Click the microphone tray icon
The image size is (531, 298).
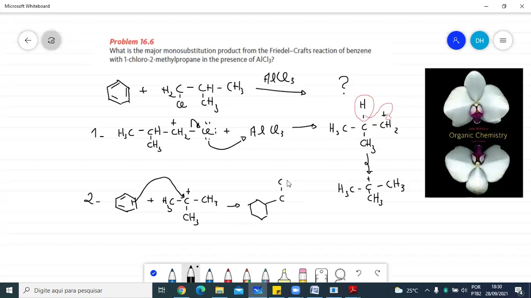[436, 290]
